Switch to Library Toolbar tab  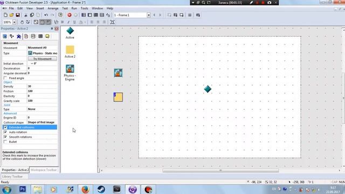point(12,176)
